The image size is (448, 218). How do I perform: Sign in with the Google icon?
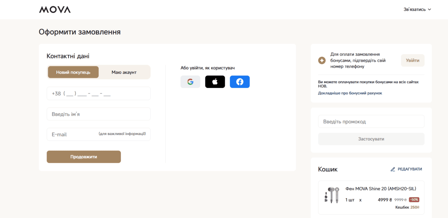pos(190,82)
